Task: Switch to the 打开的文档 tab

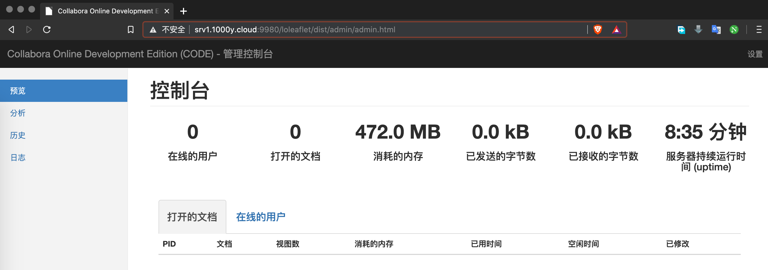Action: pyautogui.click(x=192, y=217)
